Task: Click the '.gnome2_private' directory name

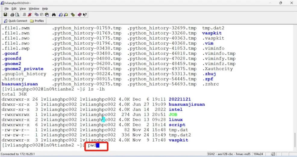Action: pyautogui.click(x=23, y=69)
